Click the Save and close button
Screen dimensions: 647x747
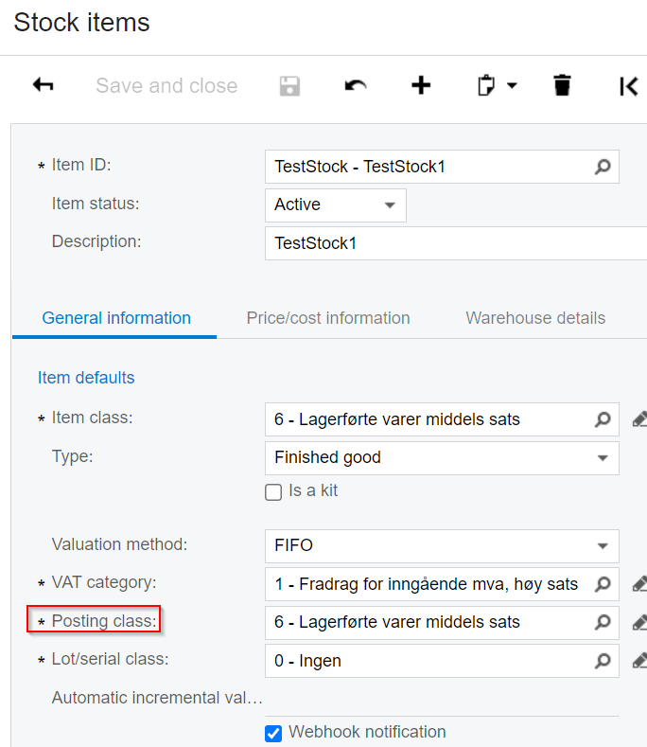[166, 86]
